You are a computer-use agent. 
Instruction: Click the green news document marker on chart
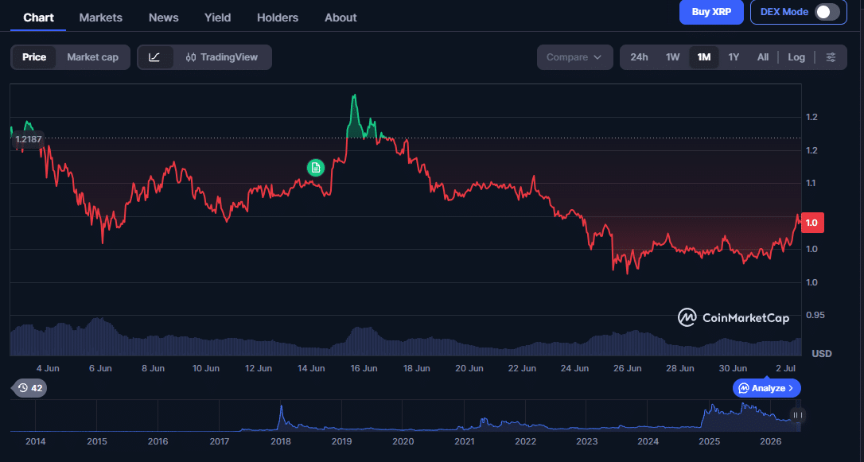pyautogui.click(x=316, y=168)
